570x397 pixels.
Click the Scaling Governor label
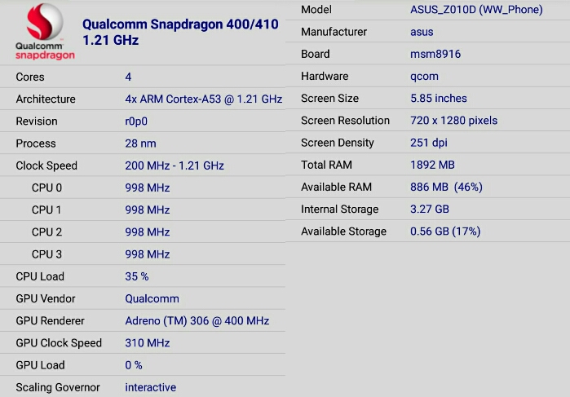coord(58,387)
